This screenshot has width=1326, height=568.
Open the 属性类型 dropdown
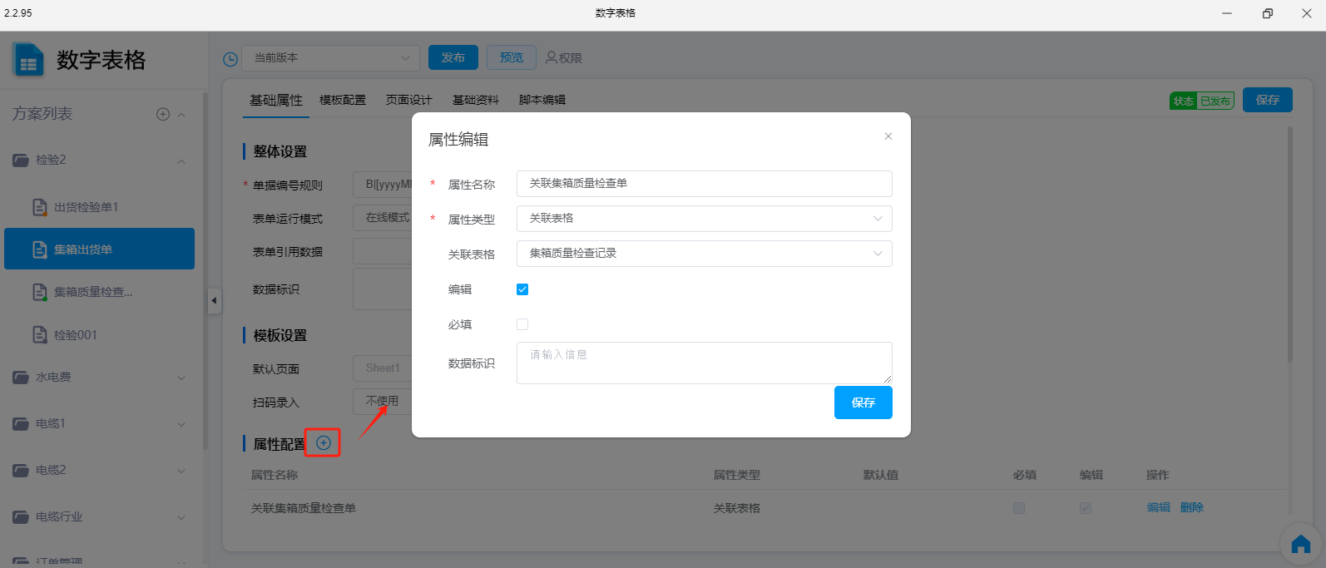pyautogui.click(x=704, y=219)
